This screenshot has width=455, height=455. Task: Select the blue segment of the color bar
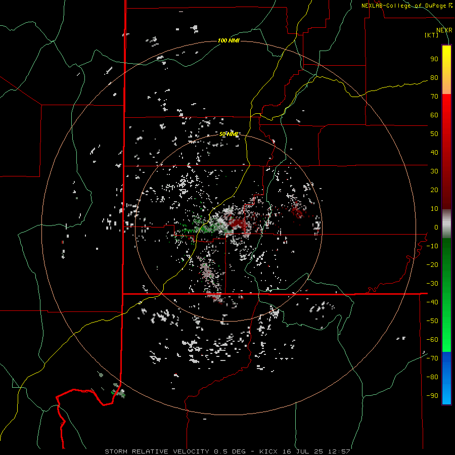click(x=446, y=378)
